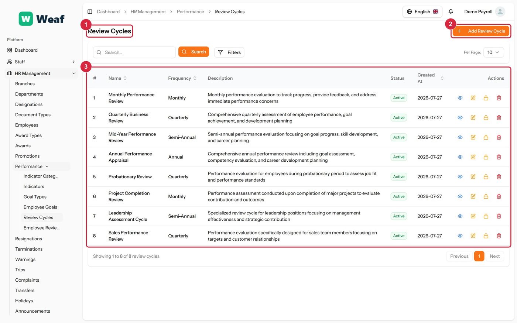The width and height of the screenshot is (517, 323).
Task: Open the Filters panel
Action: coord(229,52)
